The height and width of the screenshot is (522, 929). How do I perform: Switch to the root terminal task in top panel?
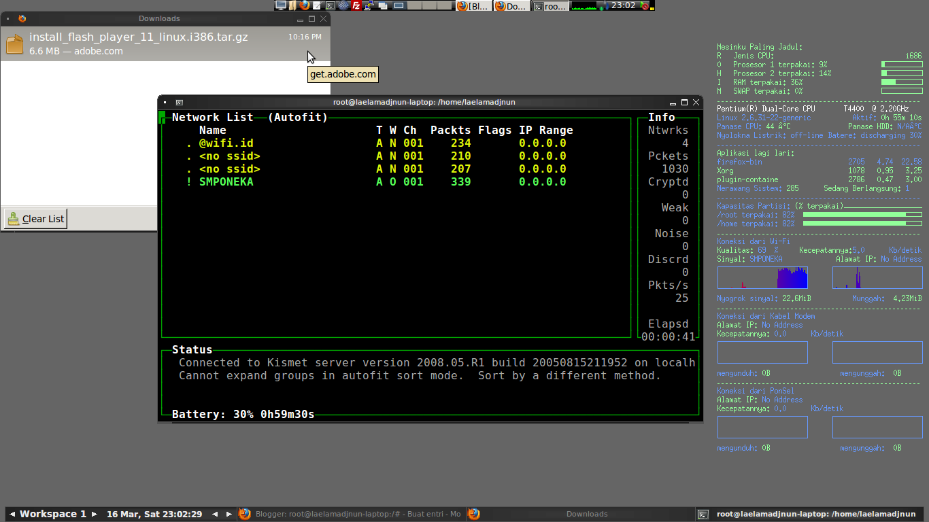point(550,5)
